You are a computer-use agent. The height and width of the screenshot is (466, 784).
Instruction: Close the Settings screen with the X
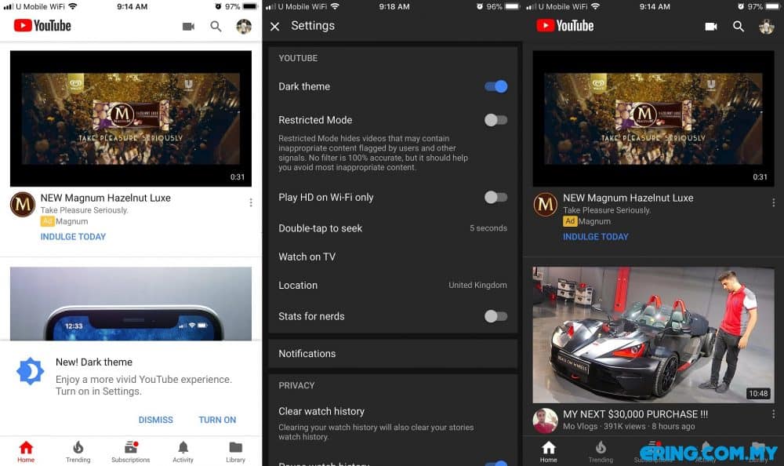point(274,27)
